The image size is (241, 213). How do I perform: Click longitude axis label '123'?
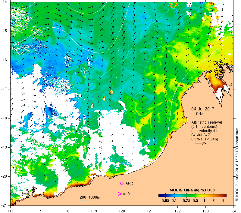click(205, 211)
